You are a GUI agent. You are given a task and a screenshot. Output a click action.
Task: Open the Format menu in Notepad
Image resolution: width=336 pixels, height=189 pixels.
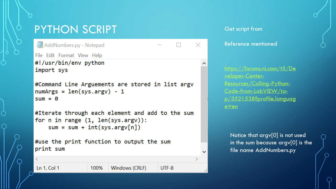(x=66, y=55)
